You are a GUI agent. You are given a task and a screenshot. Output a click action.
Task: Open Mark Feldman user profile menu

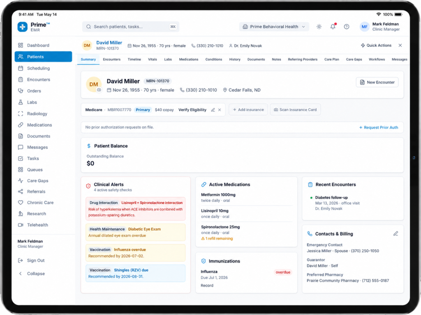point(379,27)
